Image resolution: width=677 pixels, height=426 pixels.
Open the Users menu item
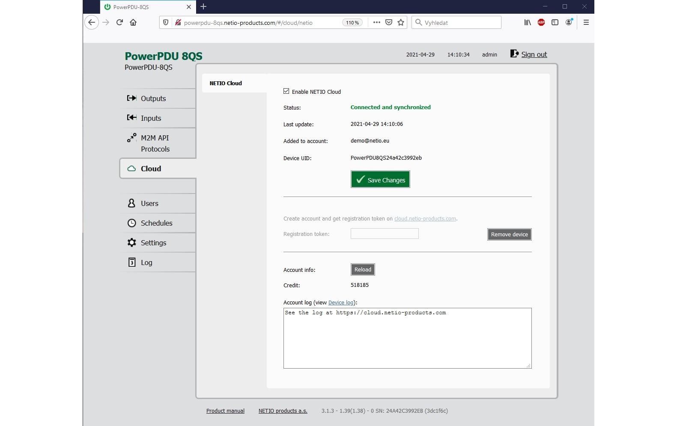tap(158, 203)
